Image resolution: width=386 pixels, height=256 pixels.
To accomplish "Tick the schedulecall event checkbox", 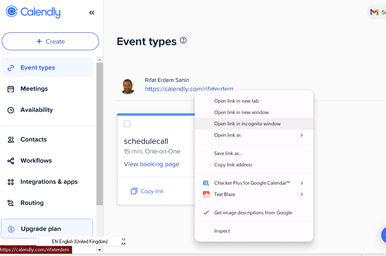I will [x=127, y=124].
